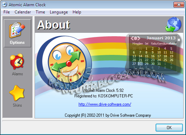Open the File menu

pos(7,12)
